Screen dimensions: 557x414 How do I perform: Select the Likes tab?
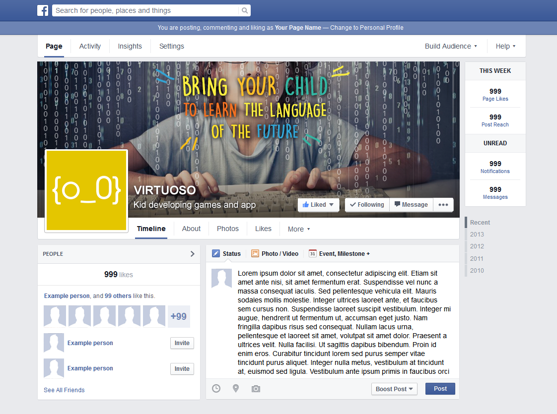pyautogui.click(x=263, y=229)
